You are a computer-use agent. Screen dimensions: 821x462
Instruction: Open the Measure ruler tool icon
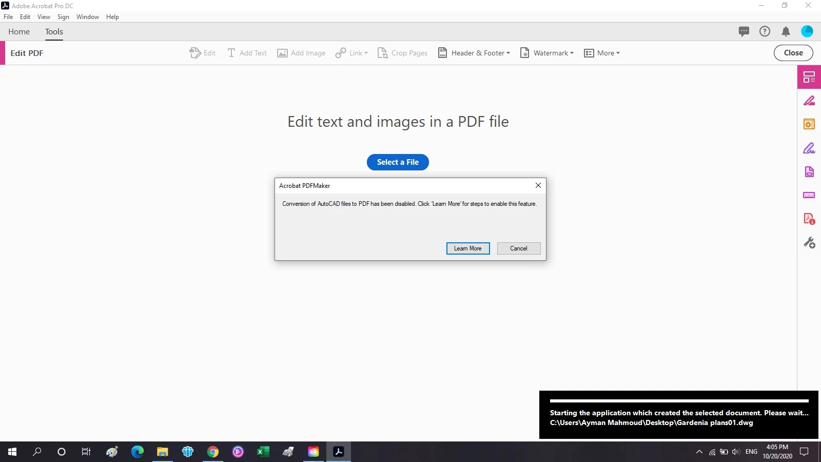click(x=809, y=195)
